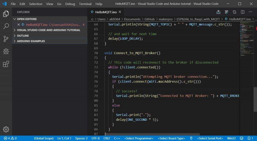
Task: Change the UTF-8 encoding setting
Action: (x=96, y=138)
